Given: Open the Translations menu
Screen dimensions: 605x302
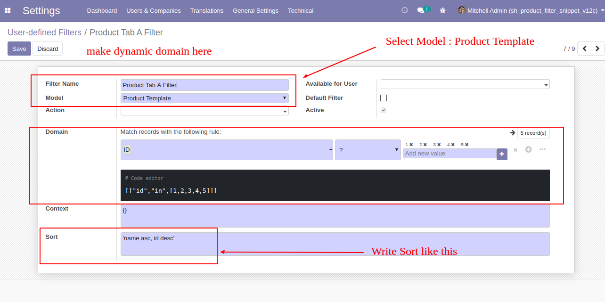Looking at the screenshot, I should (207, 10).
